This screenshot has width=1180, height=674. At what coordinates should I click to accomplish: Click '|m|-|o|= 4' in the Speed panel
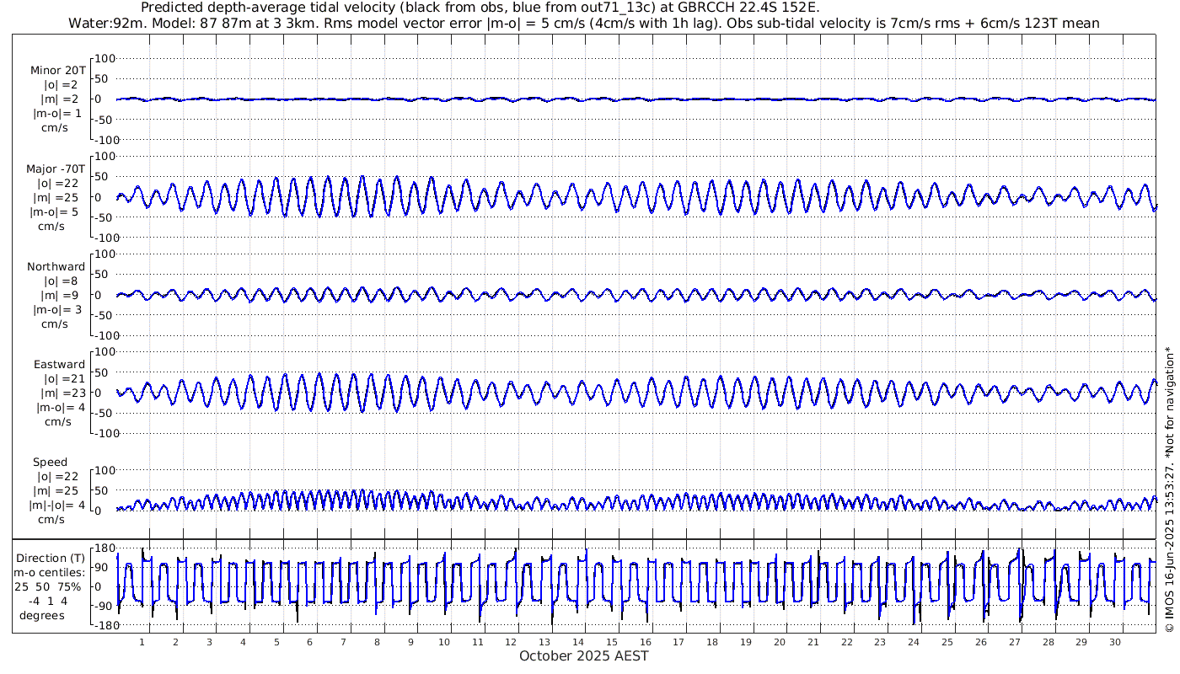point(57,505)
